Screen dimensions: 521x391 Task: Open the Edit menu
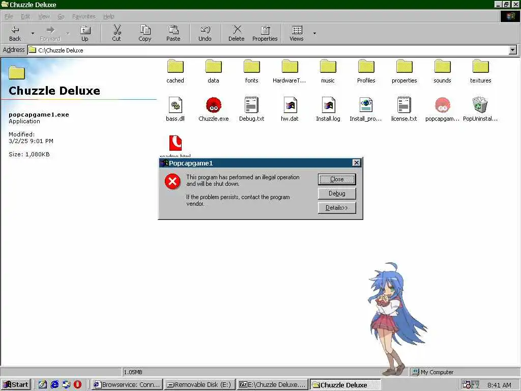coord(25,16)
